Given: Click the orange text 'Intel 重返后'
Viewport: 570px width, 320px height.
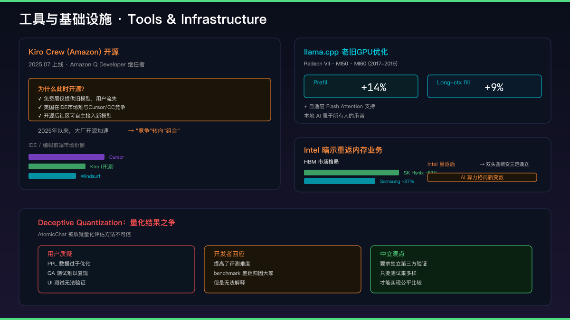Looking at the screenshot, I should [441, 164].
